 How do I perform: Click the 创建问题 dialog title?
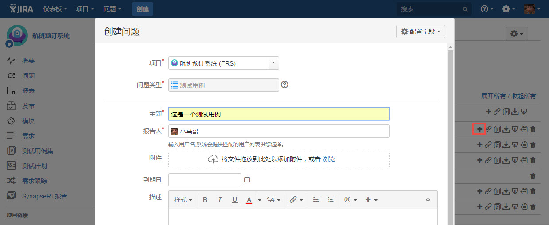click(x=122, y=31)
